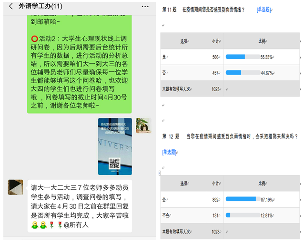Viewport: 304px width, 242px height.
Task: Click the 55.33% progress bar for 是
Action: coord(242,57)
